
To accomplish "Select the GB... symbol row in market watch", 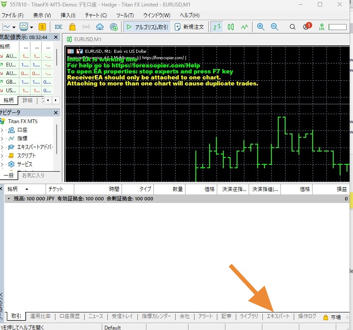I will [x=26, y=82].
